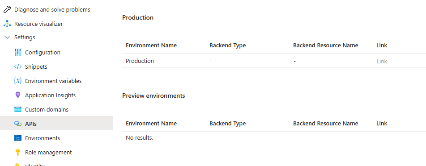
Task: Click Preview environments' Backend Type header
Action: tap(227, 124)
